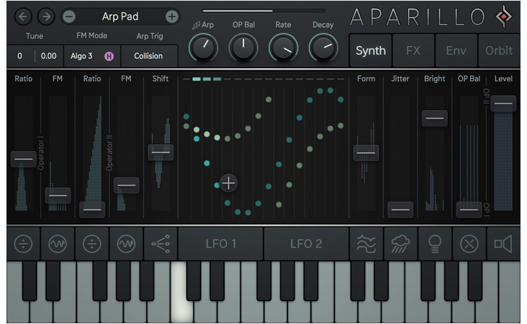
Task: Open the Operator I ratio divide icon
Action: (23, 244)
